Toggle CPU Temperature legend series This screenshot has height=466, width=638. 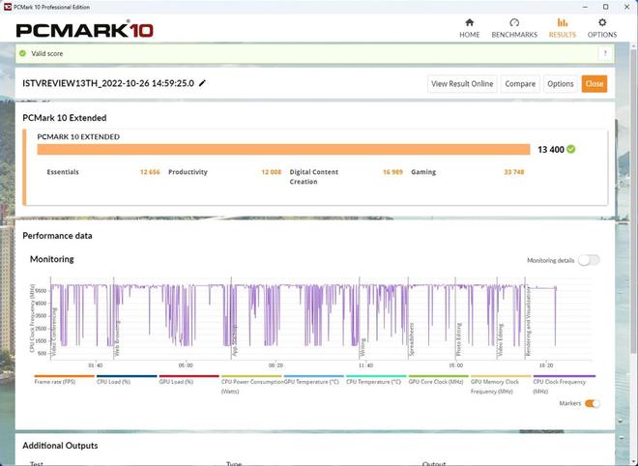point(376,380)
